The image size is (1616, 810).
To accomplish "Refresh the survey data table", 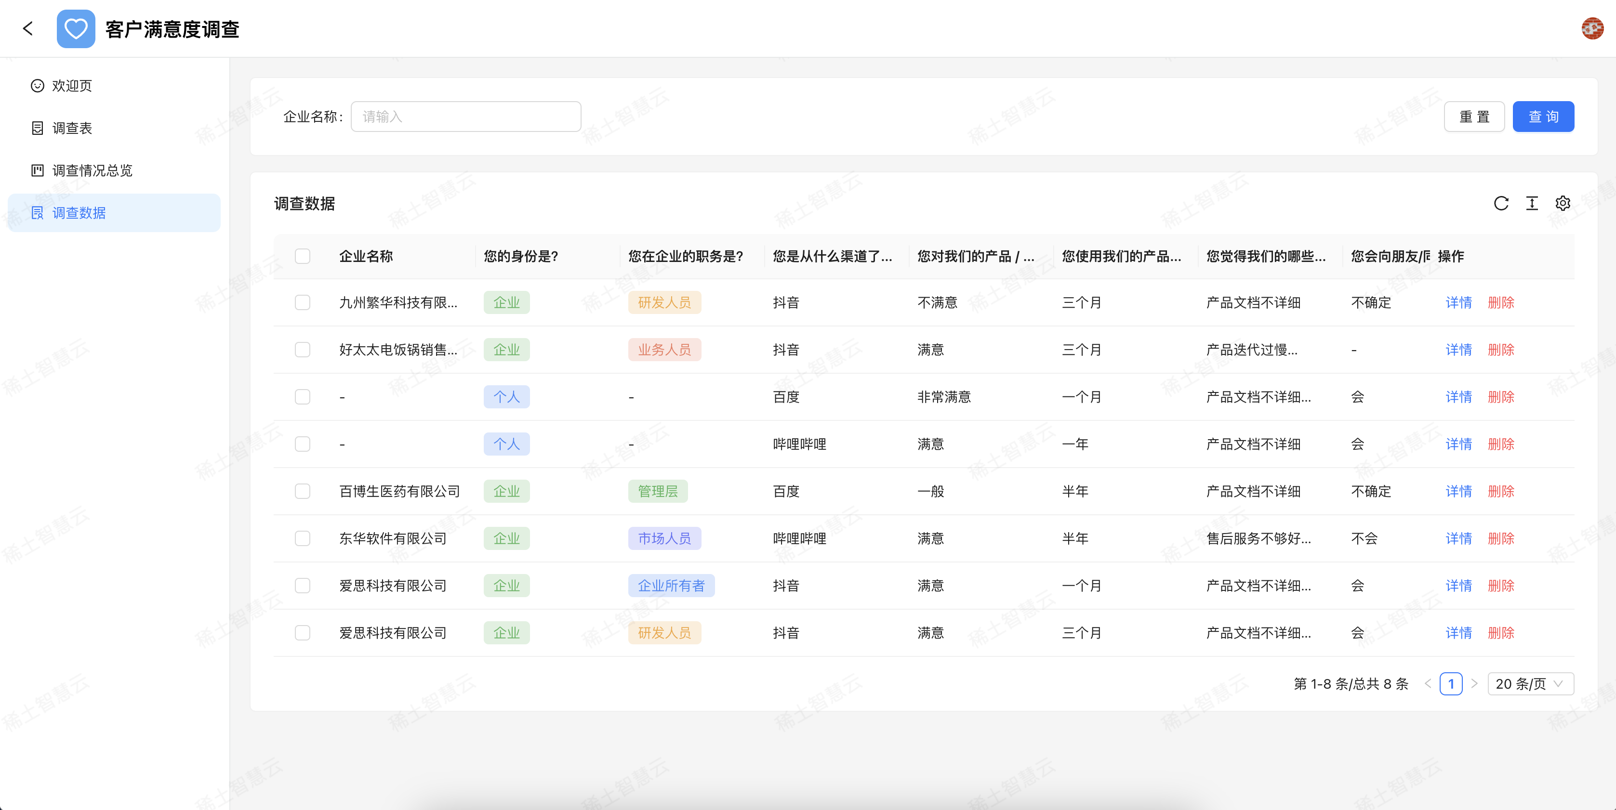I will tap(1500, 203).
